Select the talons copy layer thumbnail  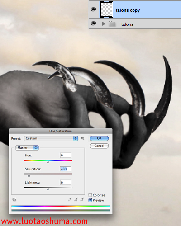pyautogui.click(x=106, y=9)
